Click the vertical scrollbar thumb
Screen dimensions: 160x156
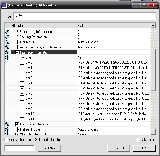[x=153, y=70]
